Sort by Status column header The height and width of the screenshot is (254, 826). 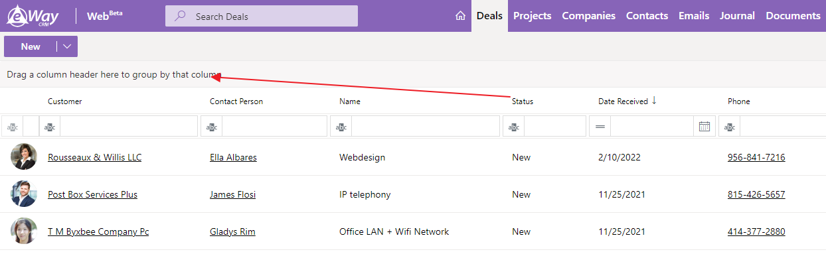(523, 101)
